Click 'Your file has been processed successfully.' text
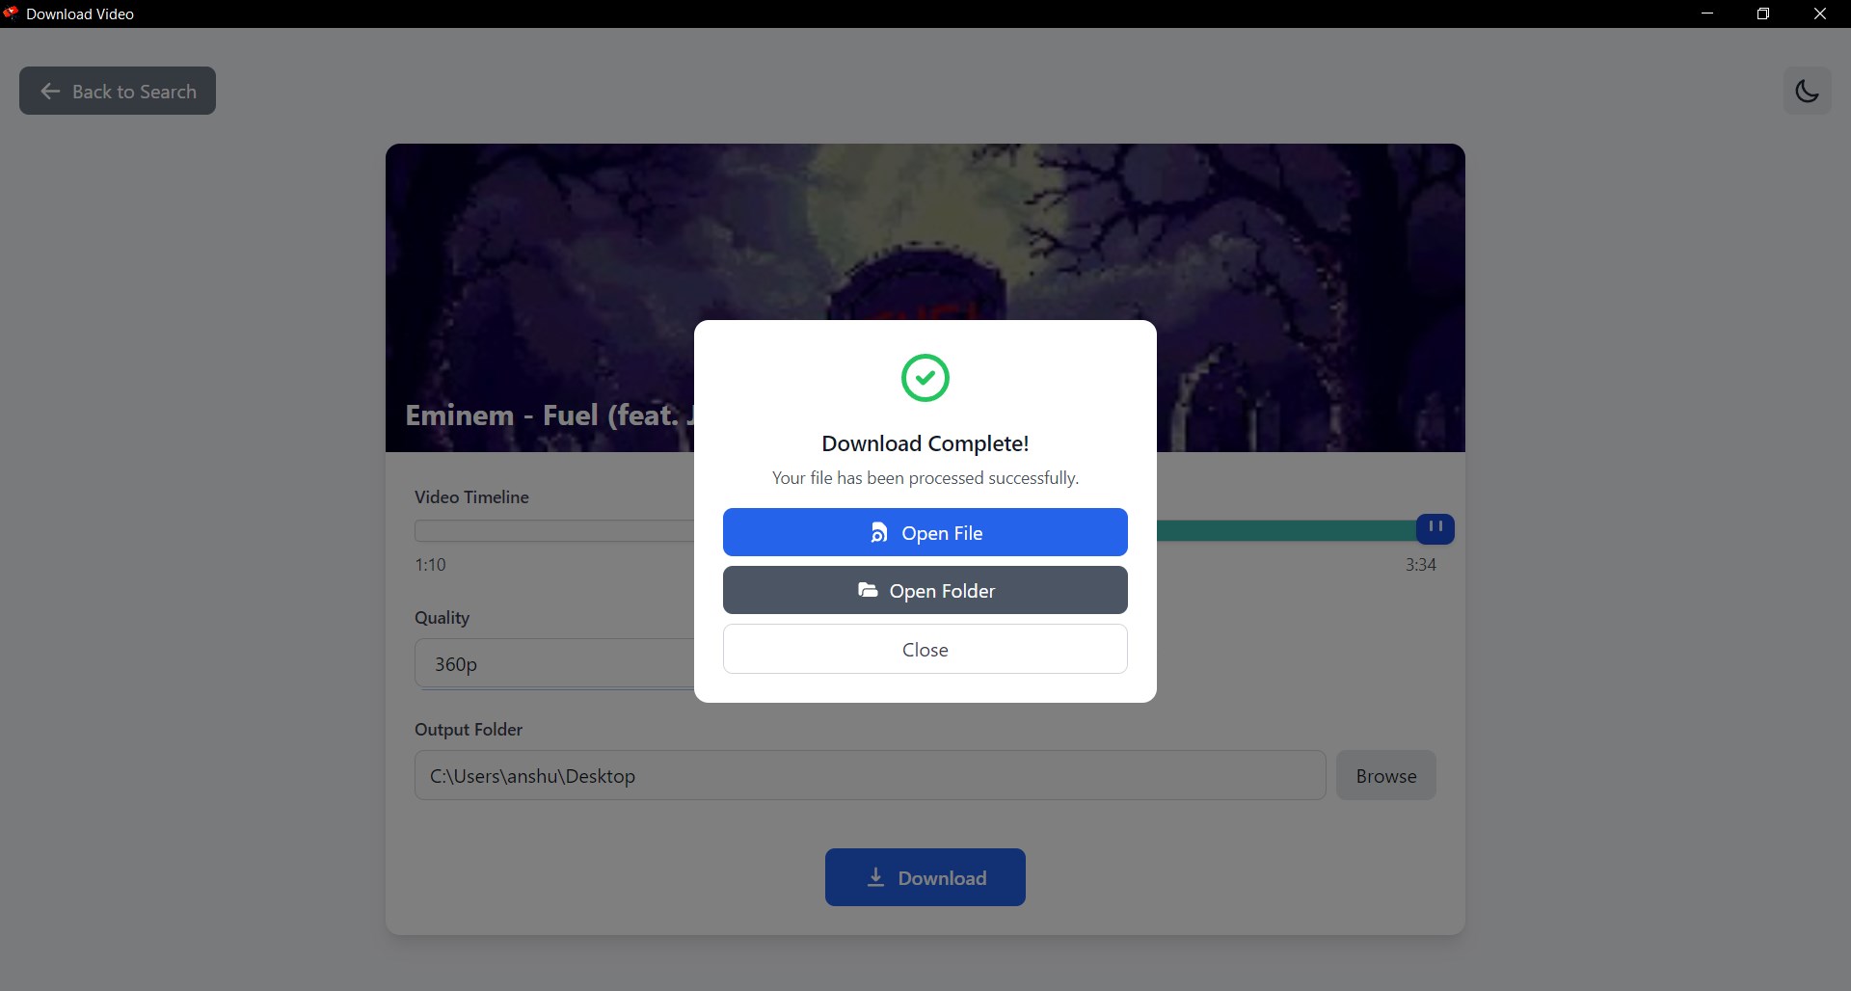The image size is (1851, 991). tap(925, 478)
